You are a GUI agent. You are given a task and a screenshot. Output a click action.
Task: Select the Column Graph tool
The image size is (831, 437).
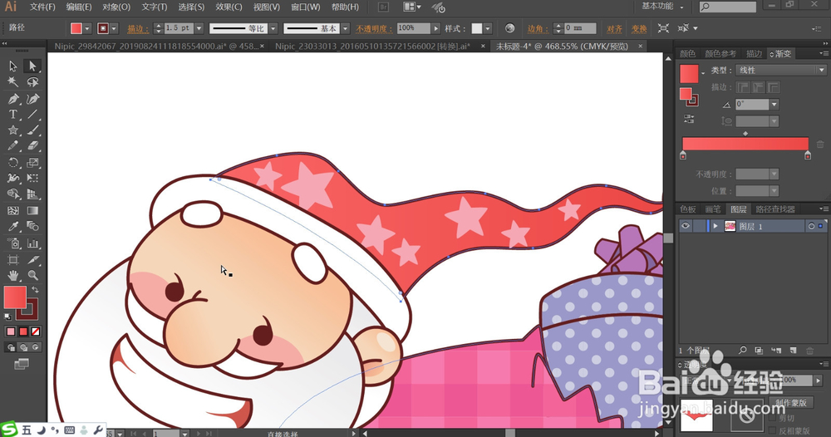[x=32, y=243]
